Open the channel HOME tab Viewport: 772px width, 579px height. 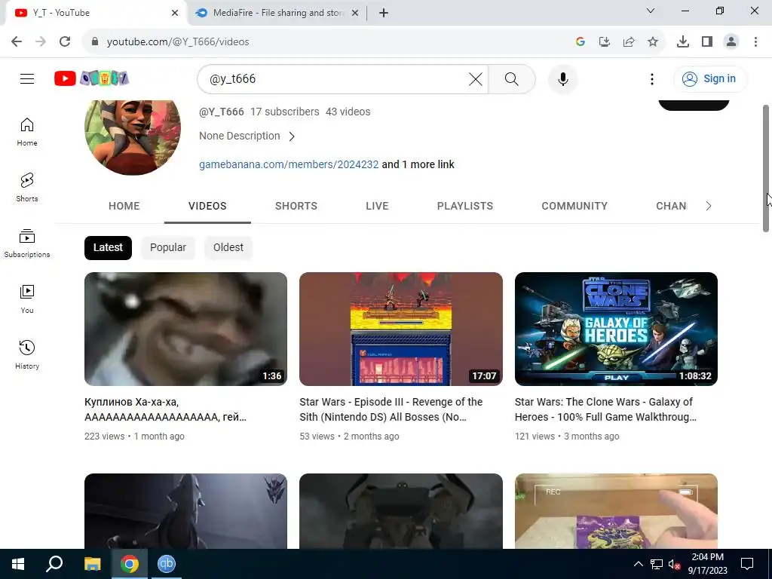[x=124, y=206]
